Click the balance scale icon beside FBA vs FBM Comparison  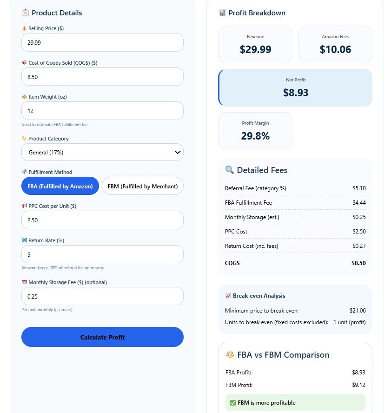point(229,355)
